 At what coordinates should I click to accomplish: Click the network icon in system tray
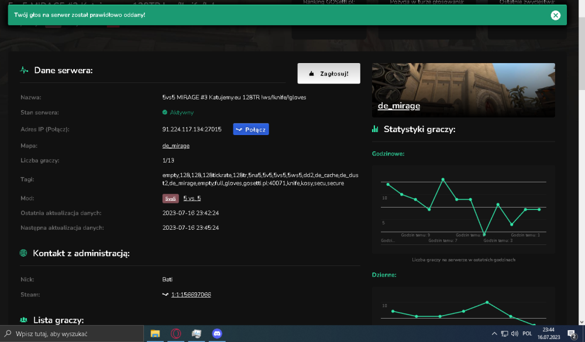504,333
